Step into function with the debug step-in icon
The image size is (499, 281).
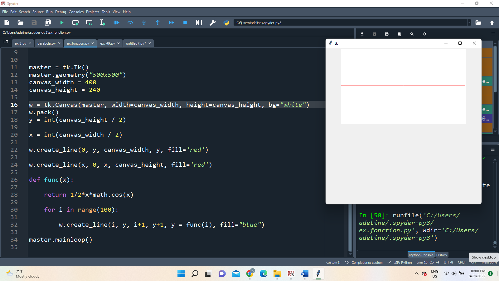144,22
